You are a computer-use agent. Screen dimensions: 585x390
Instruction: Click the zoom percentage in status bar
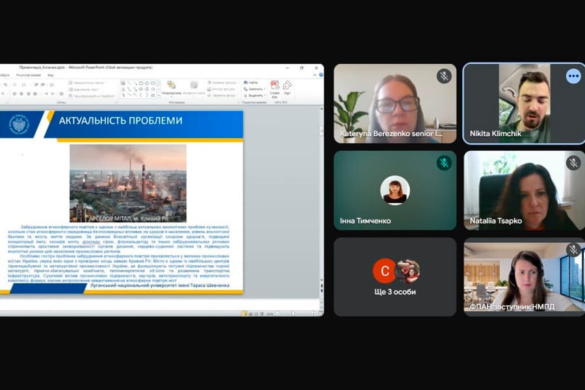[269, 314]
